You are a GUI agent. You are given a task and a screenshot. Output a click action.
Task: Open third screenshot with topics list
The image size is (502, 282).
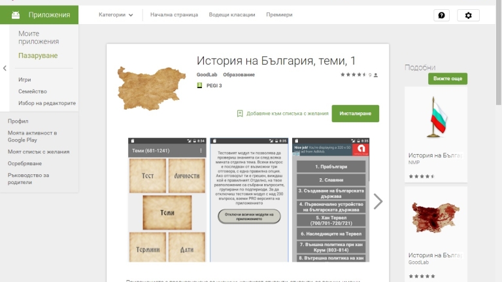click(x=331, y=200)
